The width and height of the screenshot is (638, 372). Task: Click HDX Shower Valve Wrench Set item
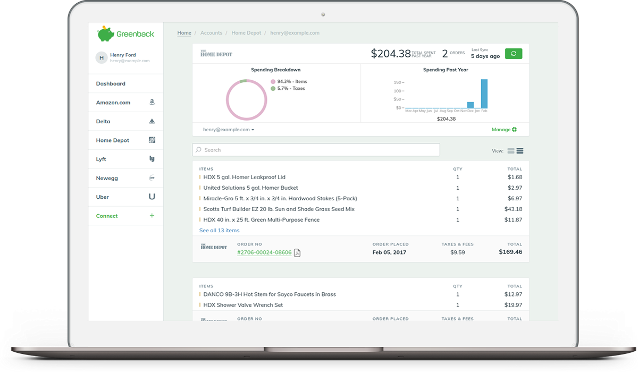pyautogui.click(x=243, y=305)
